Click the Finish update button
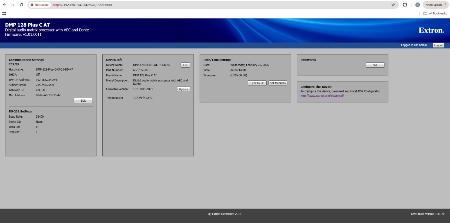450x223 pixels. [x=434, y=5]
